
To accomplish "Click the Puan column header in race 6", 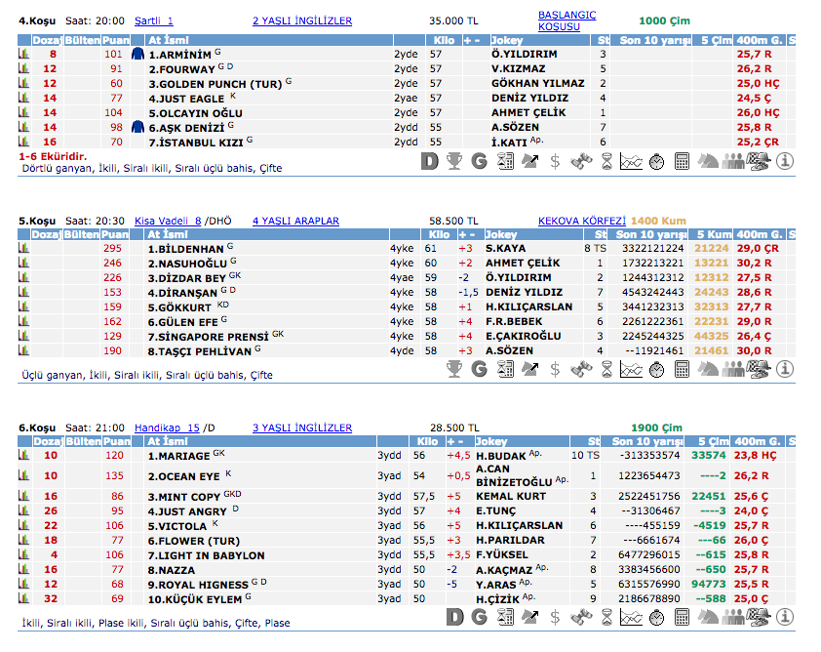I will pos(115,441).
